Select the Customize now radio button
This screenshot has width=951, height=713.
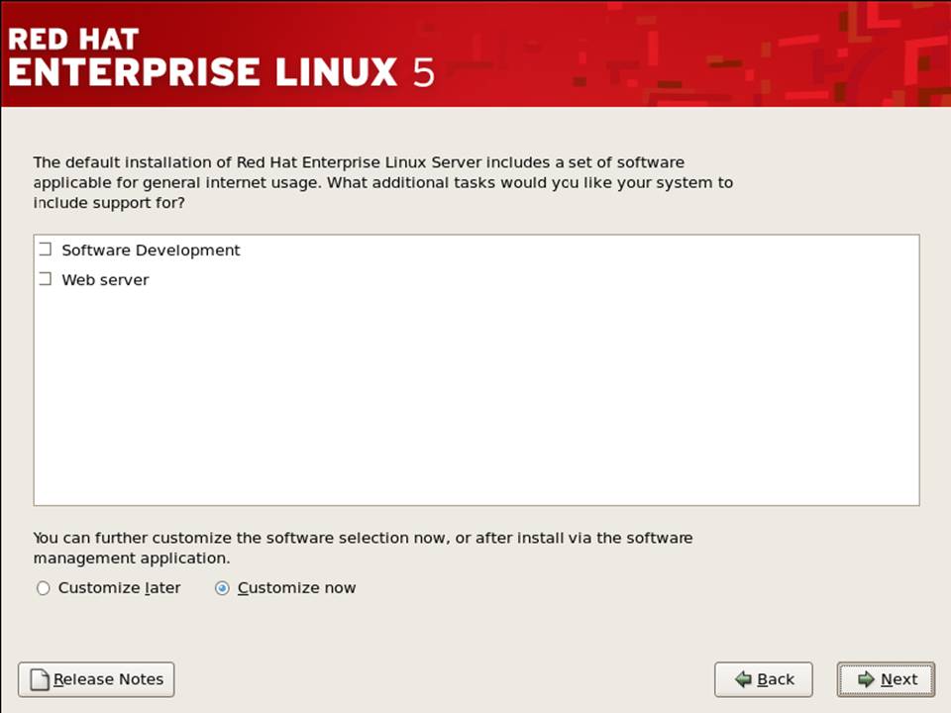tap(222, 587)
